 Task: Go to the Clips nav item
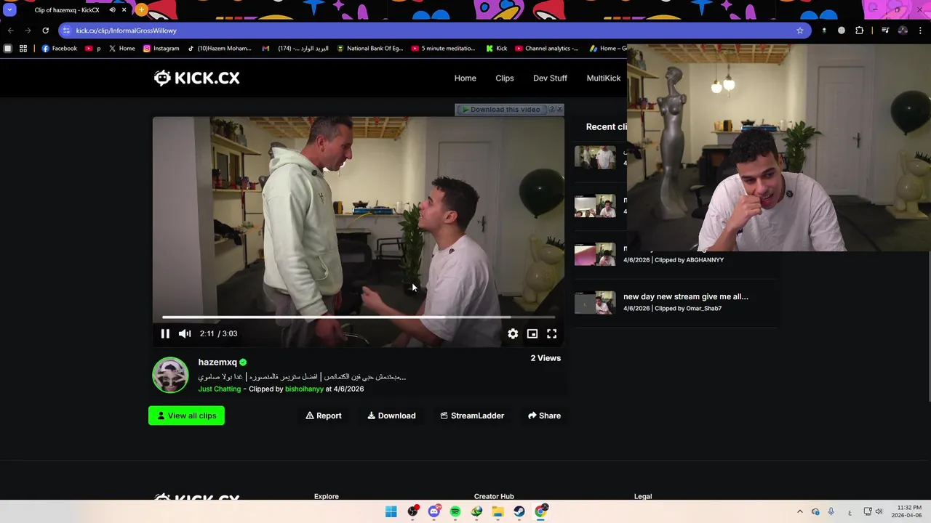(x=505, y=78)
